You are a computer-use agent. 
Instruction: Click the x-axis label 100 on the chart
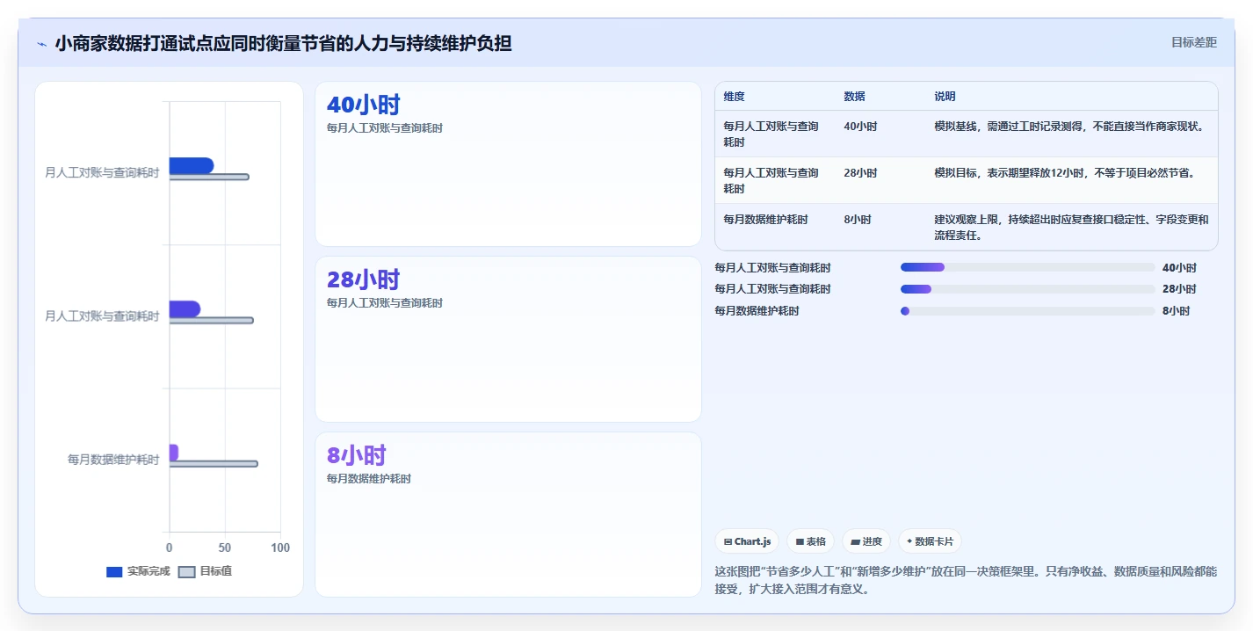coord(280,548)
